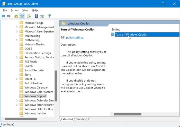The image size is (180, 127).
Task: Open the Action menu
Action: click(x=14, y=10)
